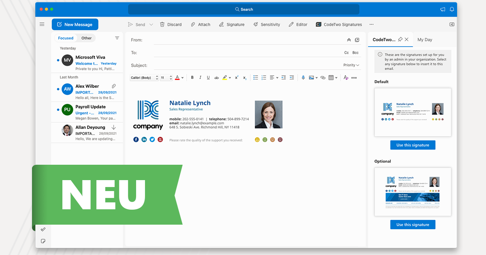The height and width of the screenshot is (255, 486).
Task: Toggle underline formatting
Action: tap(208, 78)
